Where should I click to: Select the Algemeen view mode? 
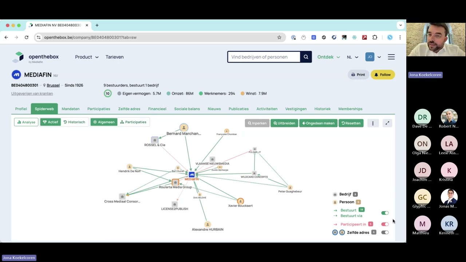pyautogui.click(x=103, y=122)
